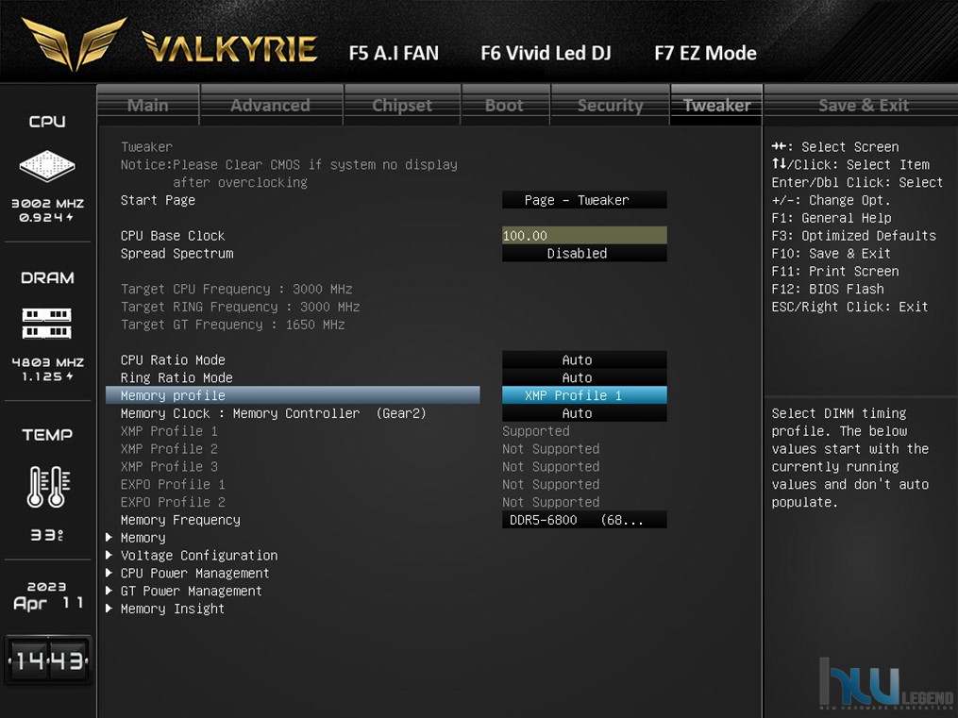Select the Ring Ratio Mode label
The width and height of the screenshot is (958, 718).
point(176,378)
